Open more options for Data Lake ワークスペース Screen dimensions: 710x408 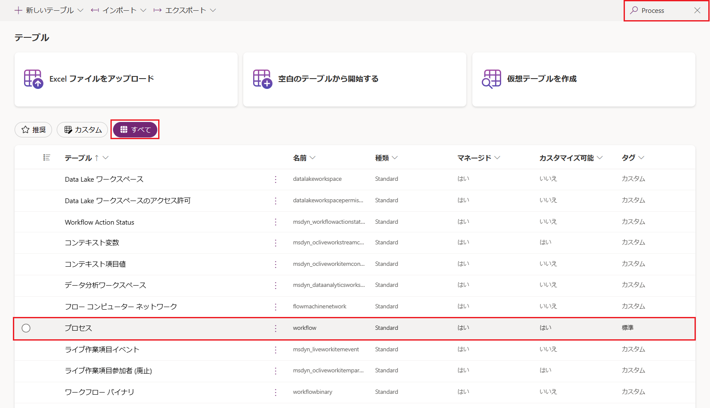coord(275,179)
